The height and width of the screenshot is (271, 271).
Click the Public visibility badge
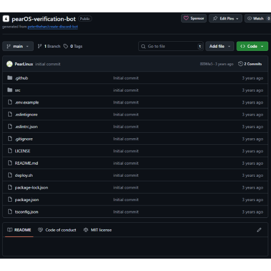(85, 19)
